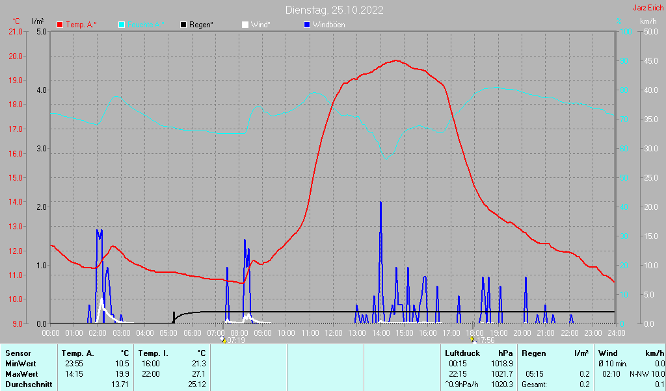Click the MaxWert row label
The width and height of the screenshot is (666, 391).
tap(21, 374)
